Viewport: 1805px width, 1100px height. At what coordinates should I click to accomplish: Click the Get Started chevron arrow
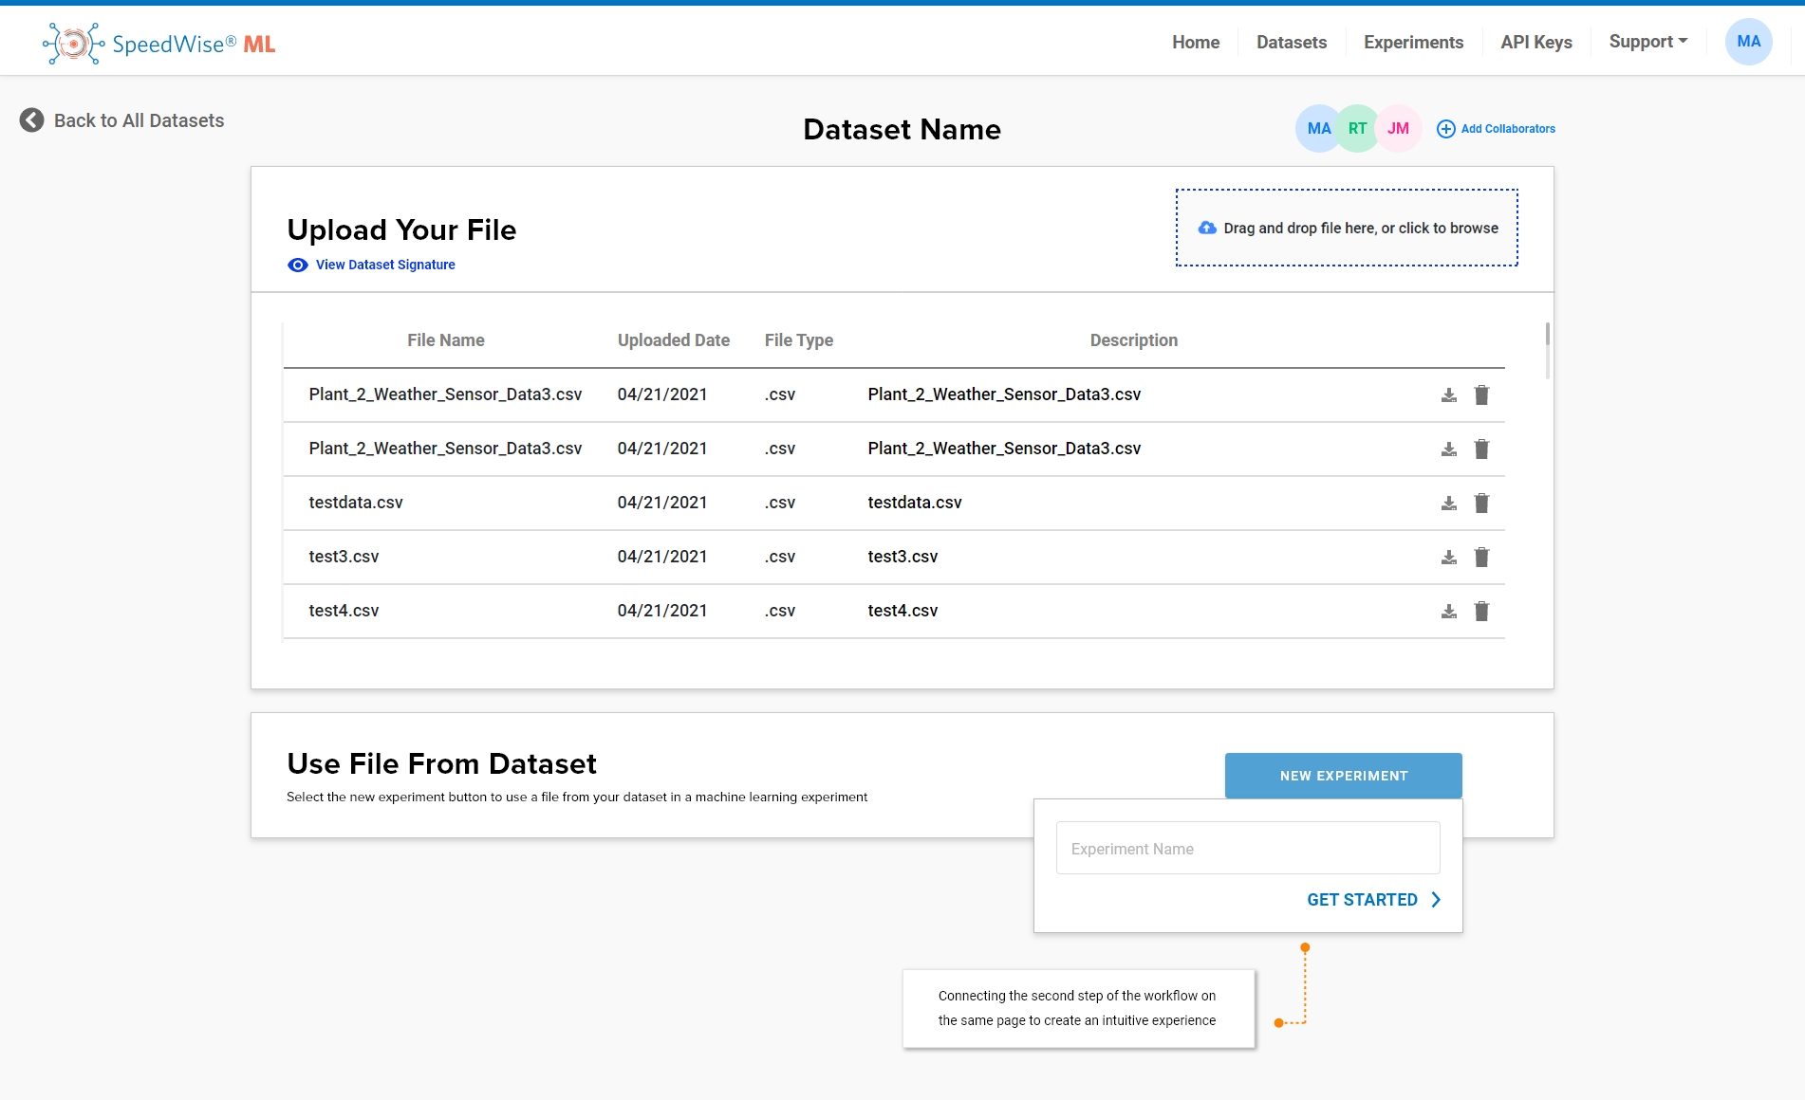click(1436, 900)
